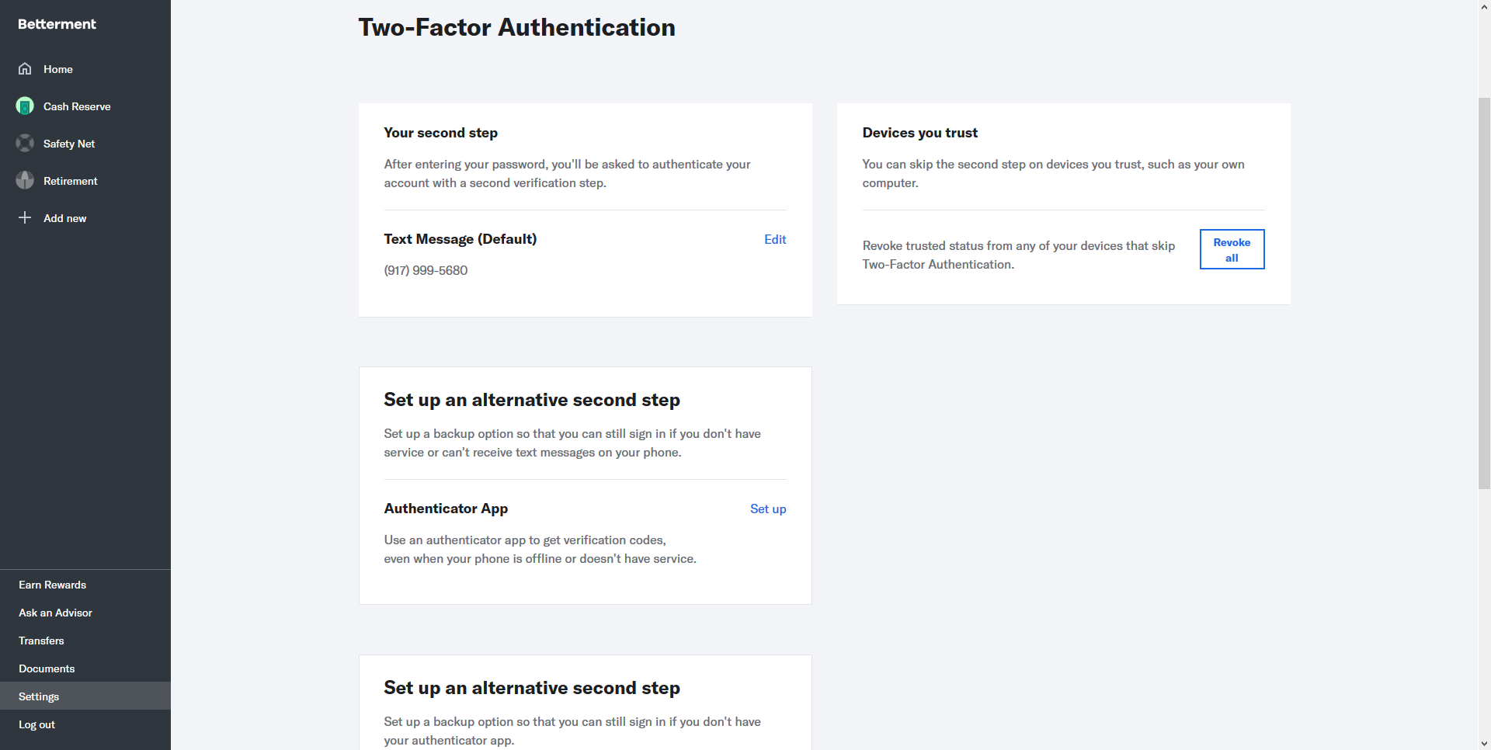
Task: Click the green Cash Reserve icon
Action: [x=25, y=106]
